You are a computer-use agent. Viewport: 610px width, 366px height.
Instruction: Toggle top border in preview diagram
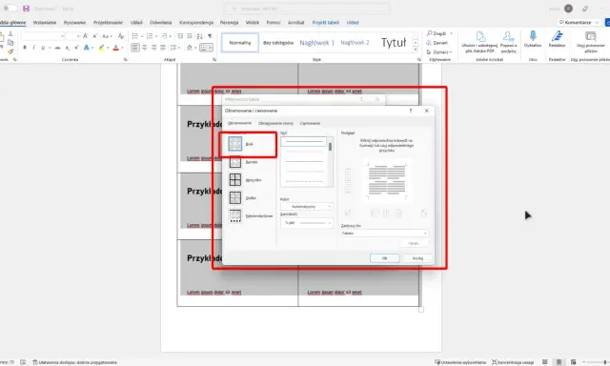[348, 172]
